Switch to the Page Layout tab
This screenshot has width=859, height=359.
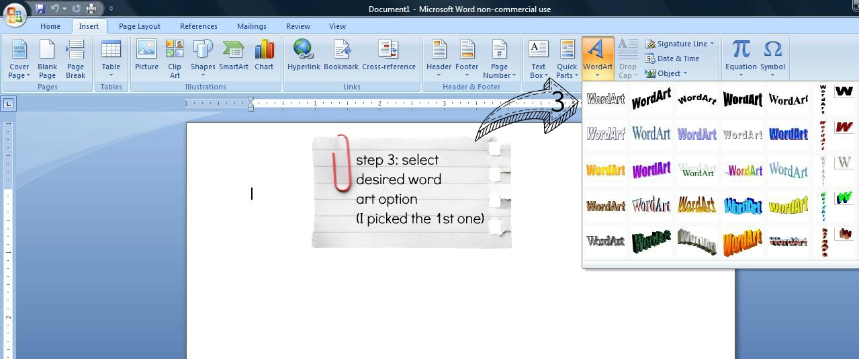coord(139,26)
